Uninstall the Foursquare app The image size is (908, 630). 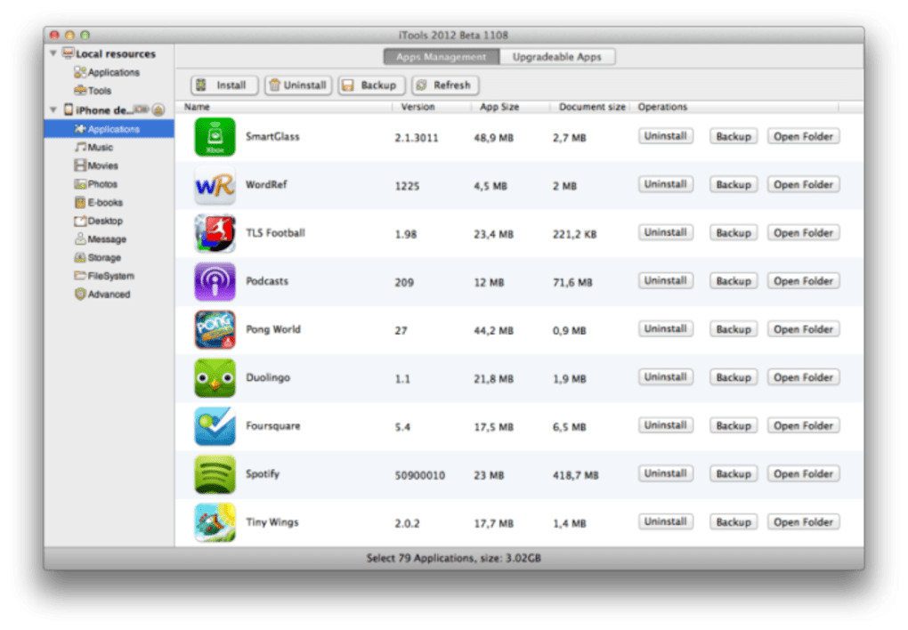point(666,425)
